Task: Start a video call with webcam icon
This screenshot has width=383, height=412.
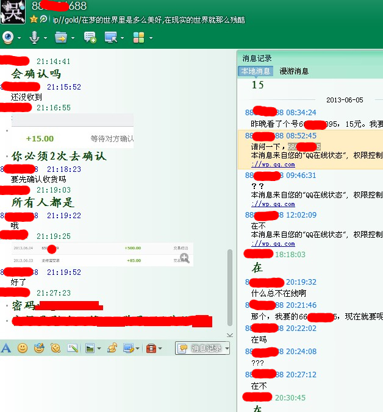Action: (x=8, y=38)
